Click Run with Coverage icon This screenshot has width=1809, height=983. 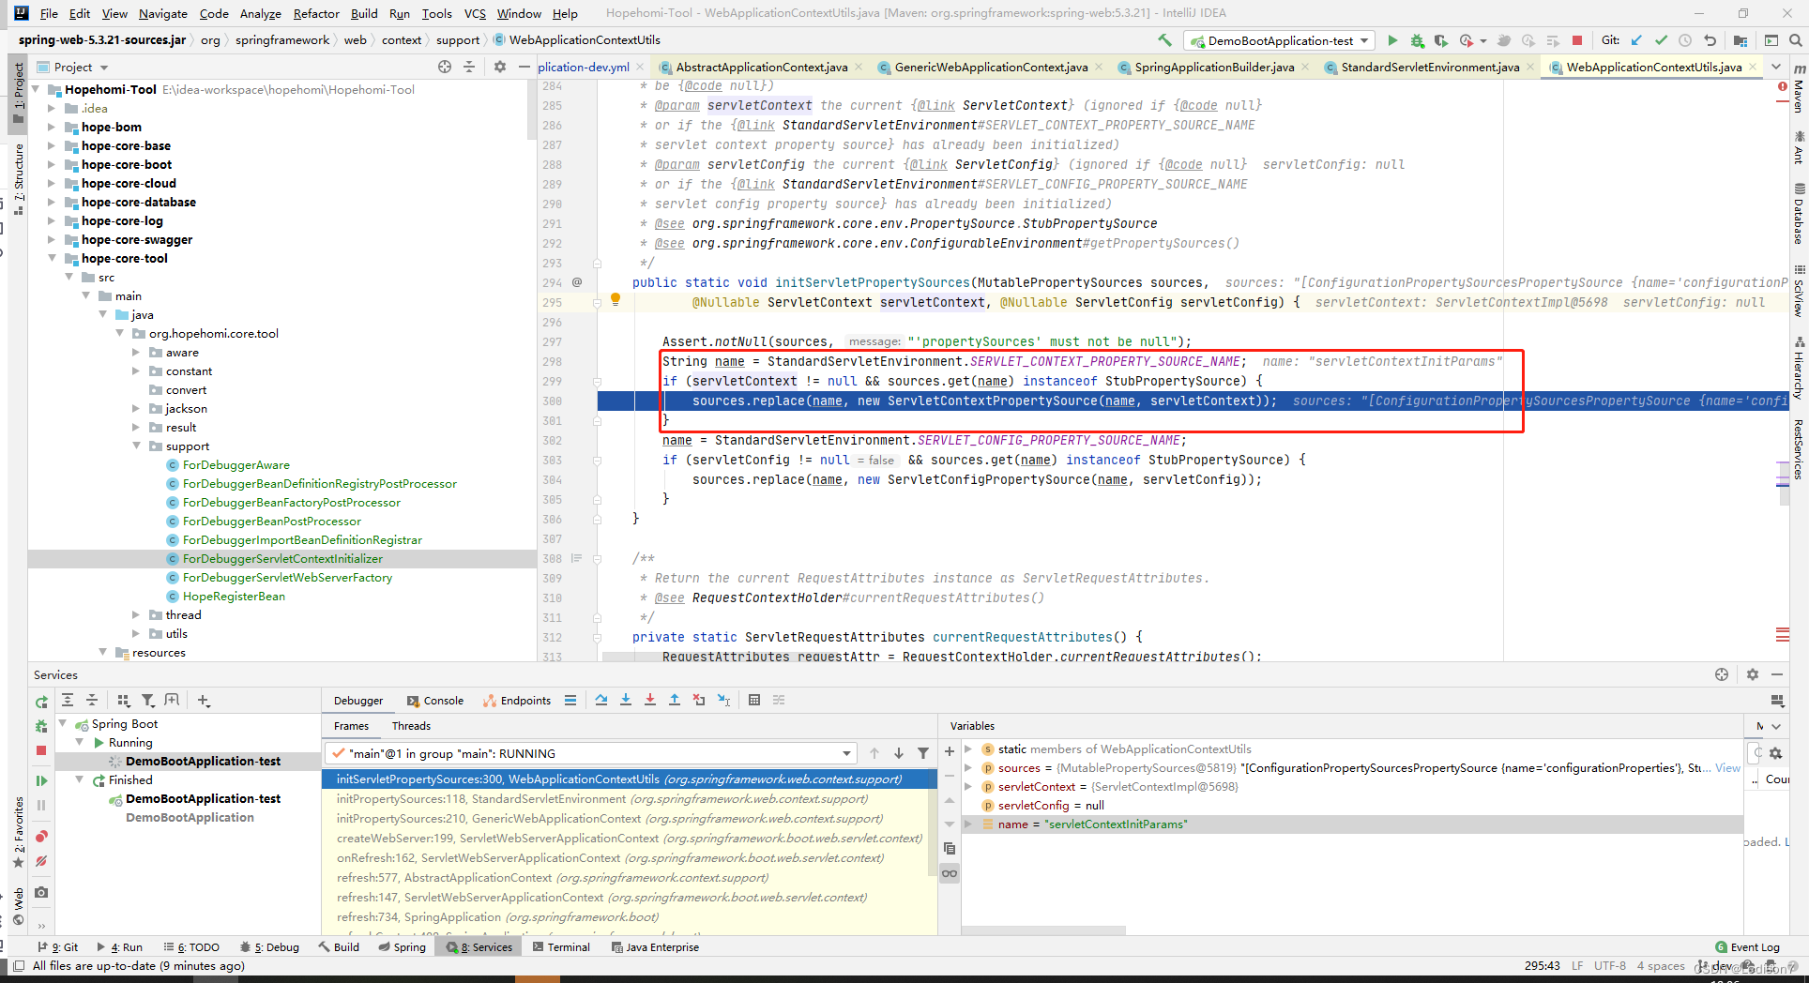click(1441, 40)
